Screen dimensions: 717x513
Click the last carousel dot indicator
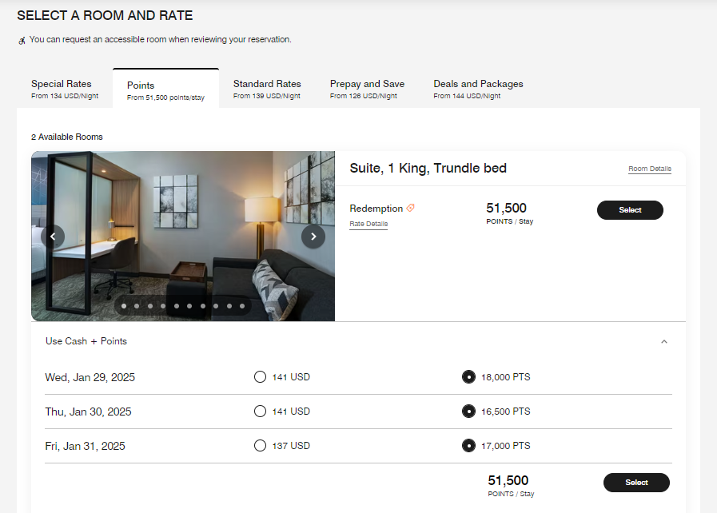point(241,305)
